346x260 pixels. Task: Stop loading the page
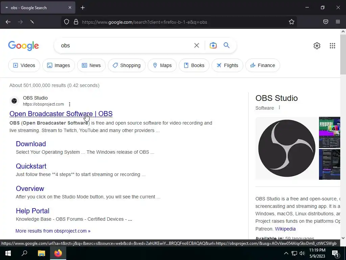point(32,22)
